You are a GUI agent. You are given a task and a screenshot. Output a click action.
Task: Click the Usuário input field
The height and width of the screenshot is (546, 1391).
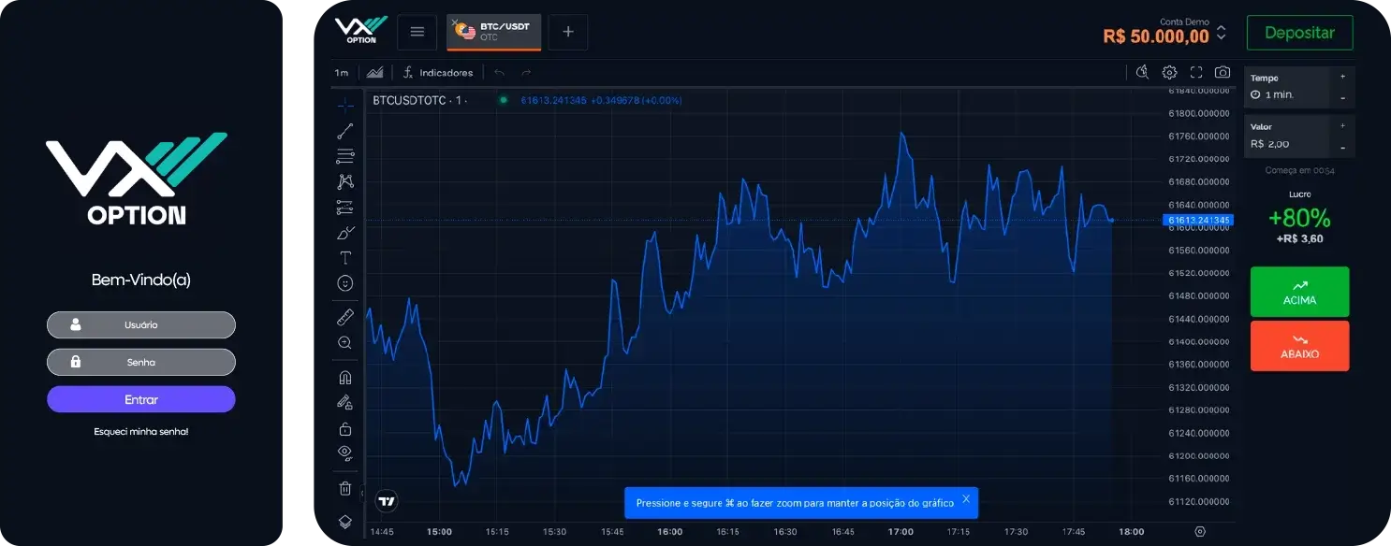pyautogui.click(x=141, y=325)
